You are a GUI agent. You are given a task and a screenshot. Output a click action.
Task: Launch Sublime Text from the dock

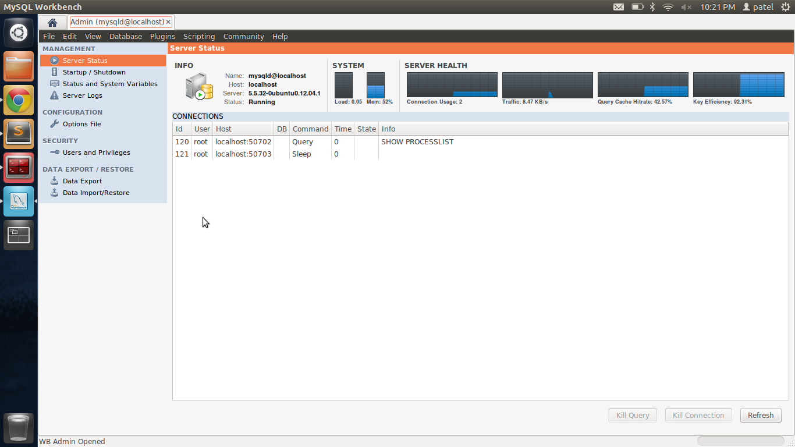click(19, 134)
